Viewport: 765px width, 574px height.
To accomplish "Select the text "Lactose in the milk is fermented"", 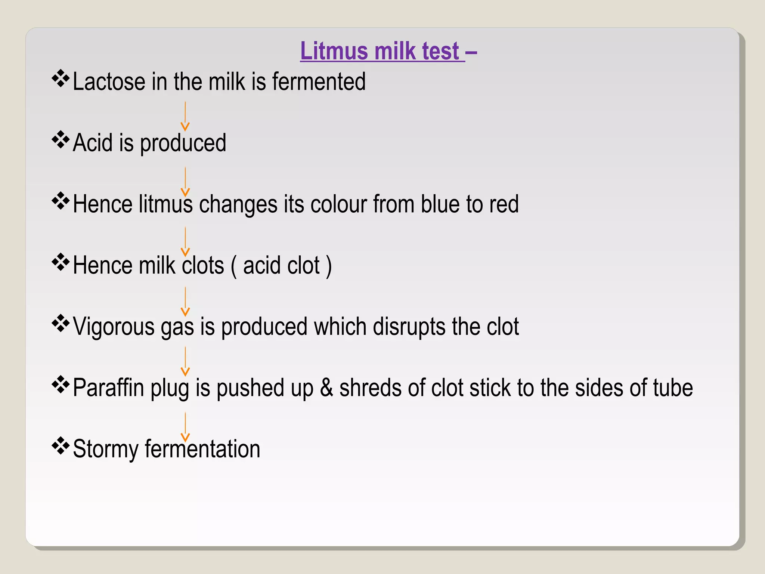I will point(219,81).
